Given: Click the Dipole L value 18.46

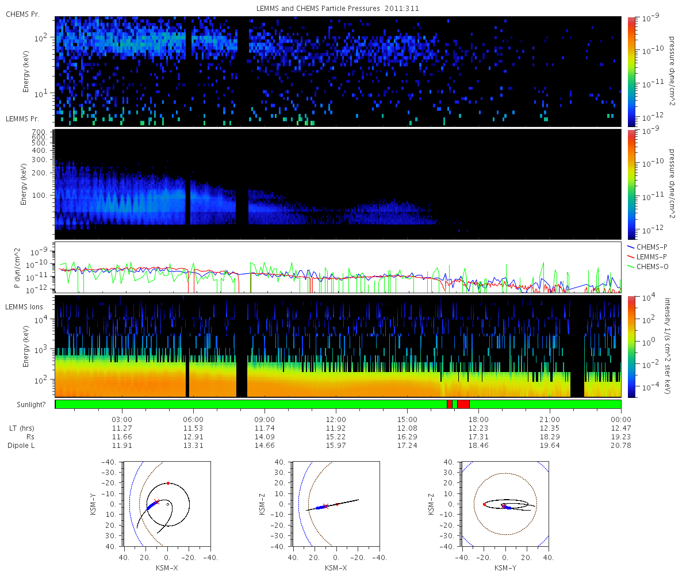Looking at the screenshot, I should (x=478, y=446).
